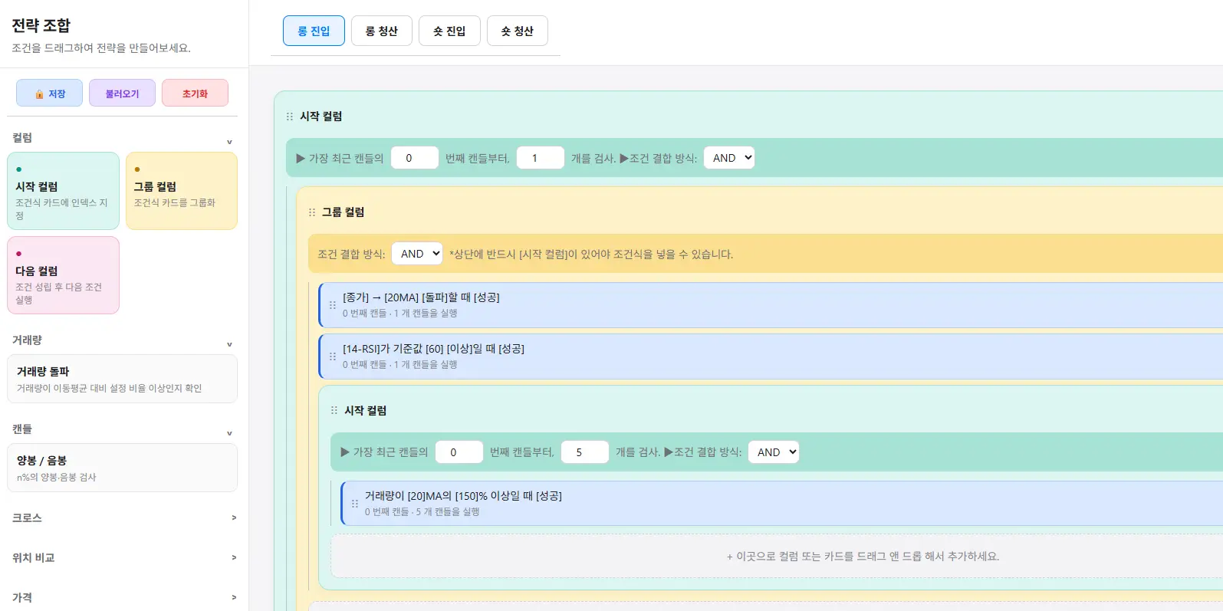The width and height of the screenshot is (1223, 611).
Task: Select the 거래량 돌파 condition card
Action: tap(122, 379)
